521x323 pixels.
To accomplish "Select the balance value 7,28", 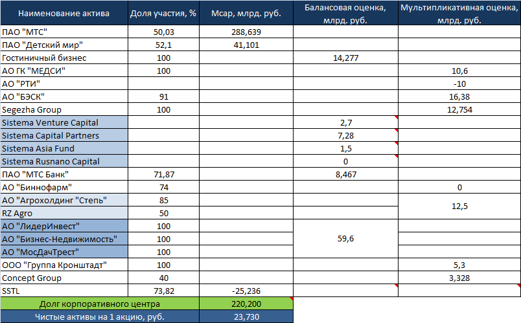I will point(345,135).
